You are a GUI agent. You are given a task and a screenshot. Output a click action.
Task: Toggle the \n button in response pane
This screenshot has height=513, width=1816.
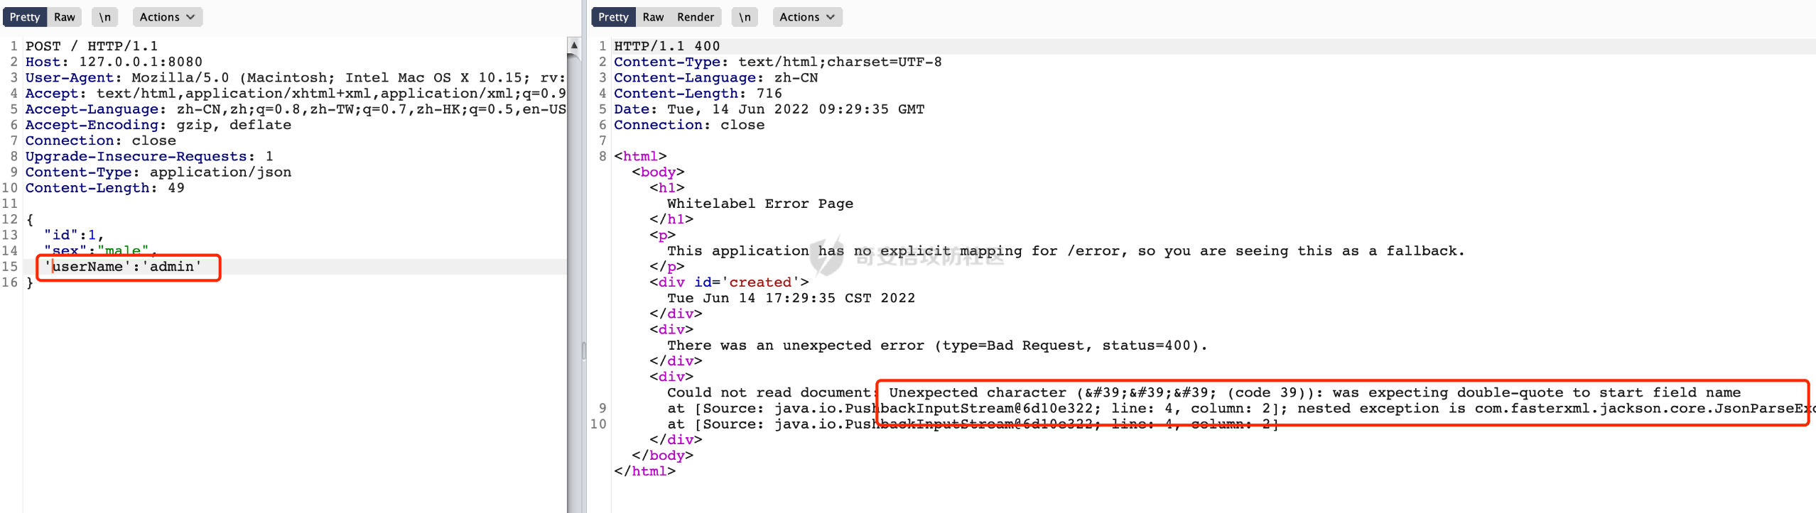tap(745, 17)
